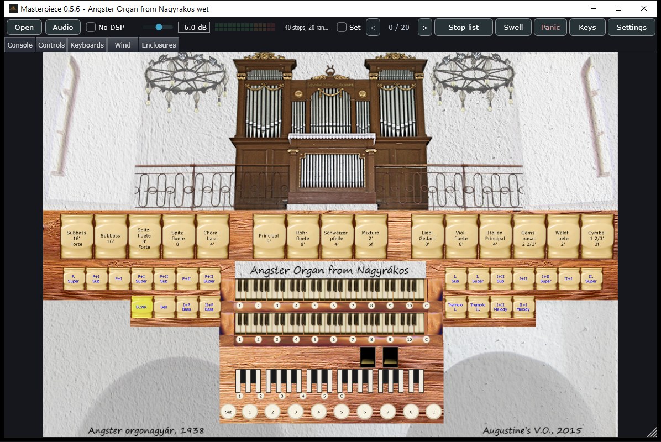
Task: Enable the II. Super coupler
Action: click(x=591, y=279)
